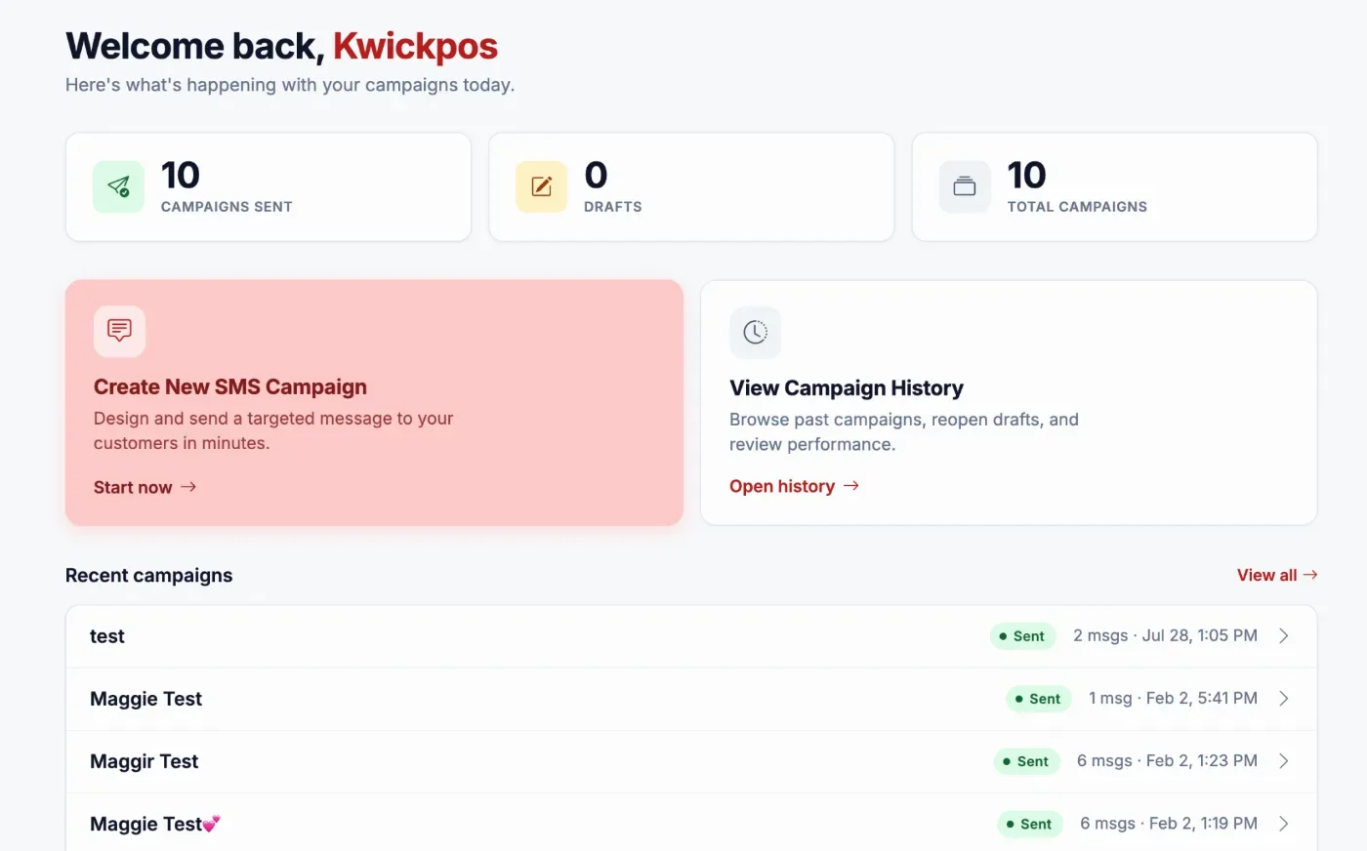Click the yellow Drafts edit icon
Image resolution: width=1367 pixels, height=851 pixels.
click(x=541, y=186)
